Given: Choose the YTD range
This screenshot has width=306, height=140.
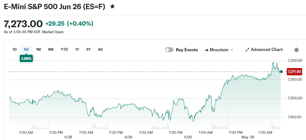Looking at the screenshot, I should [64, 49].
